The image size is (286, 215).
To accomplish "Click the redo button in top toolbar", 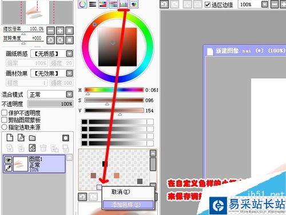I will [x=174, y=4].
